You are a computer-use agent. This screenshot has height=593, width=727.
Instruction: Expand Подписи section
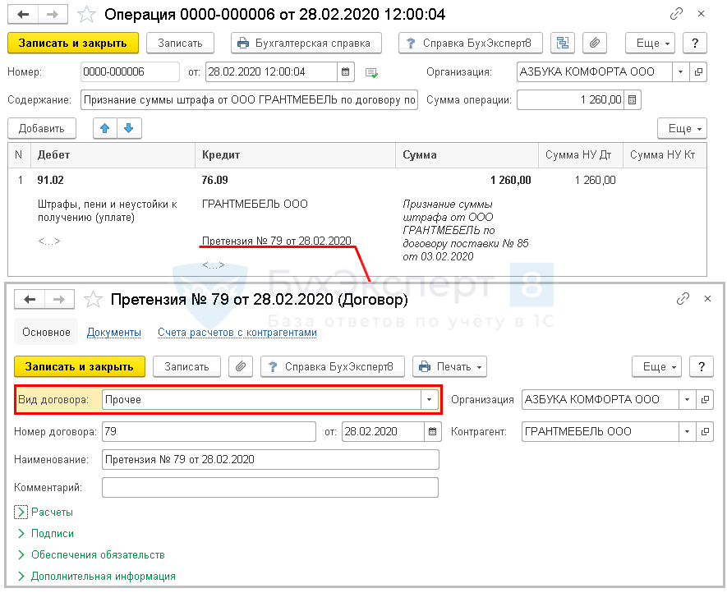point(45,534)
